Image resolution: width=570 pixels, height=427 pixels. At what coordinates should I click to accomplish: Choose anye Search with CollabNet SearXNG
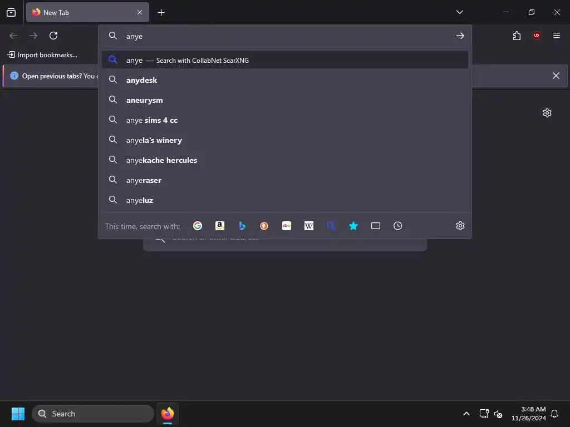pyautogui.click(x=285, y=60)
